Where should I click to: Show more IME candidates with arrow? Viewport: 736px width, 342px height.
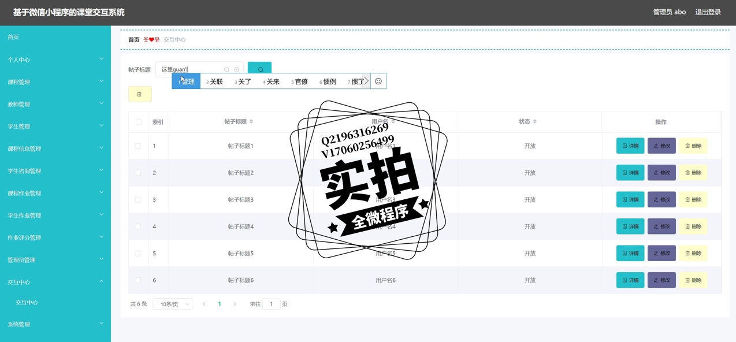(x=366, y=81)
